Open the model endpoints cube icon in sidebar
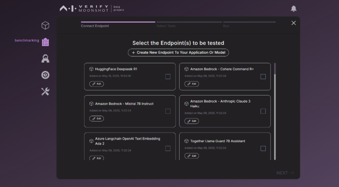This screenshot has height=187, width=339. 46,26
